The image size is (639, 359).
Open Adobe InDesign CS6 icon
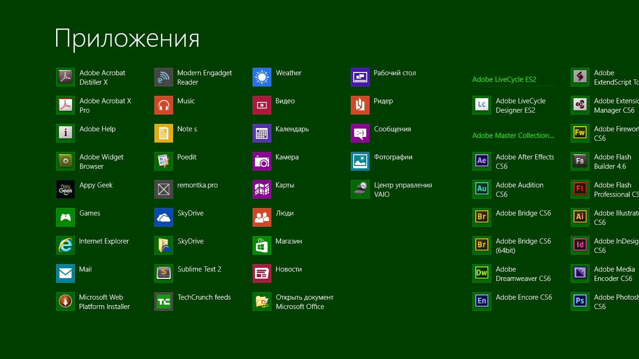(x=580, y=245)
